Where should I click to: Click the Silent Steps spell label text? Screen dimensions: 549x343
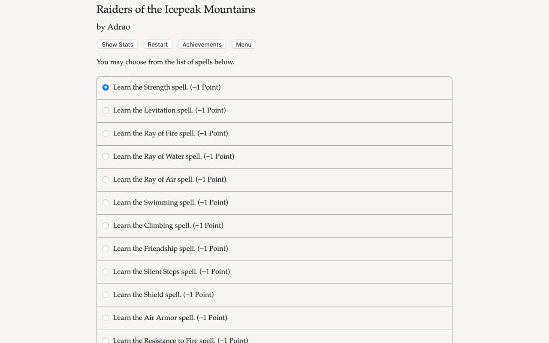tap(171, 272)
